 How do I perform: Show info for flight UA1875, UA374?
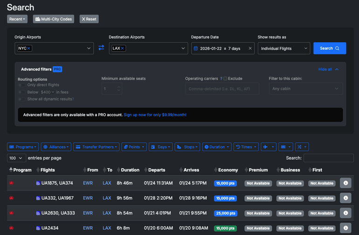coord(345,183)
